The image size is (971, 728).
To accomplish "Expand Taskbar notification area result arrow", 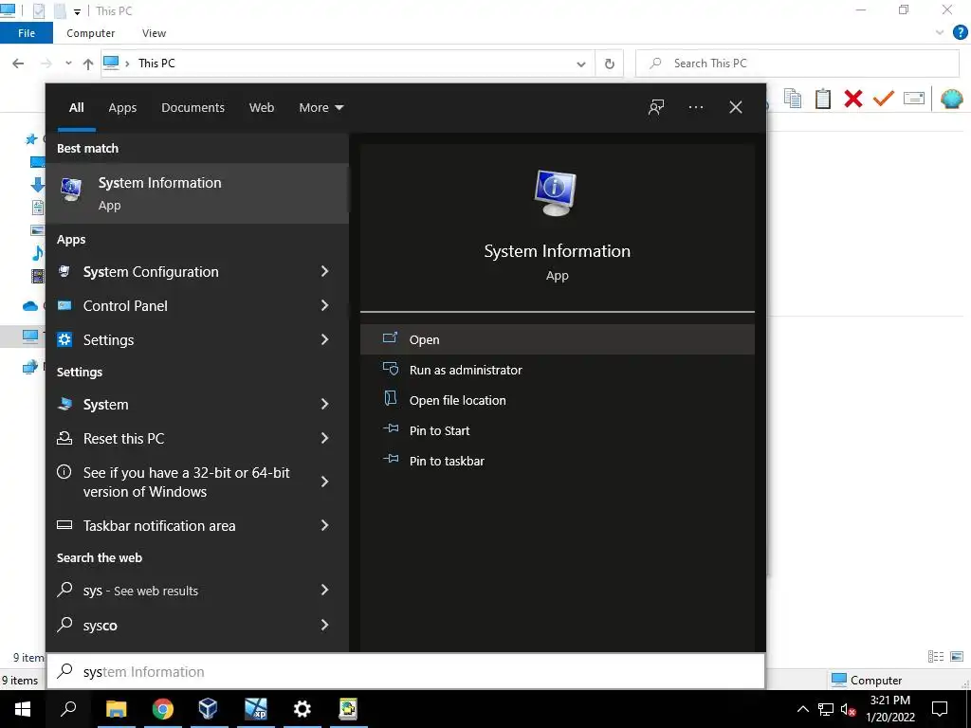I will (324, 525).
